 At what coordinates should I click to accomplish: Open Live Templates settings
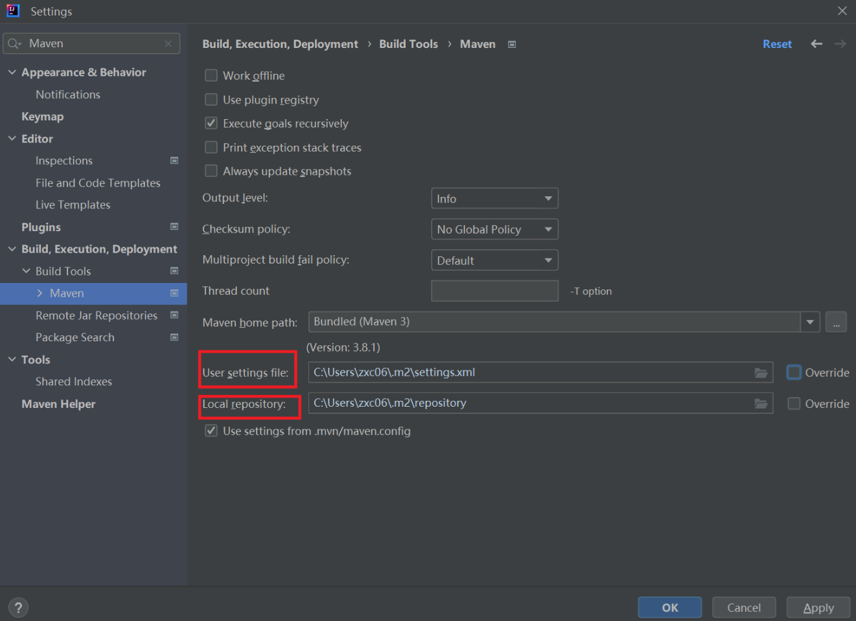pos(73,205)
